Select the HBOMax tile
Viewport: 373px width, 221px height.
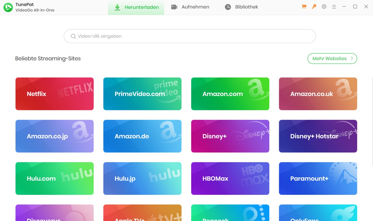pyautogui.click(x=230, y=178)
